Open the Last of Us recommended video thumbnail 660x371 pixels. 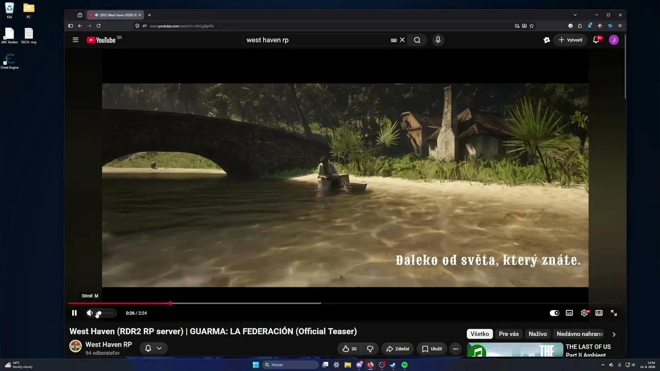(x=515, y=350)
